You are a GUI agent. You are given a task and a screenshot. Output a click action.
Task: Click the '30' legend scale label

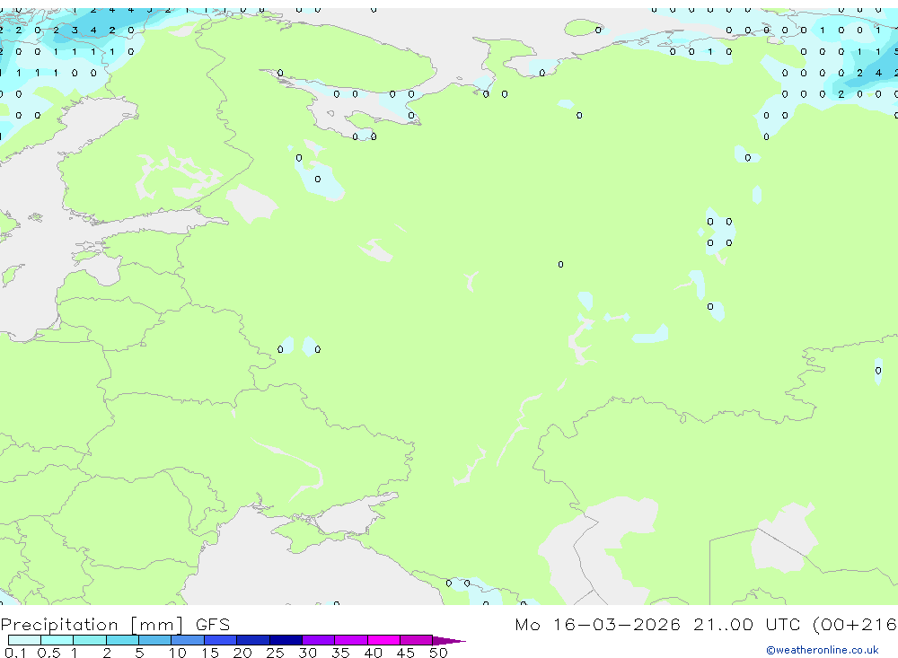(x=307, y=653)
